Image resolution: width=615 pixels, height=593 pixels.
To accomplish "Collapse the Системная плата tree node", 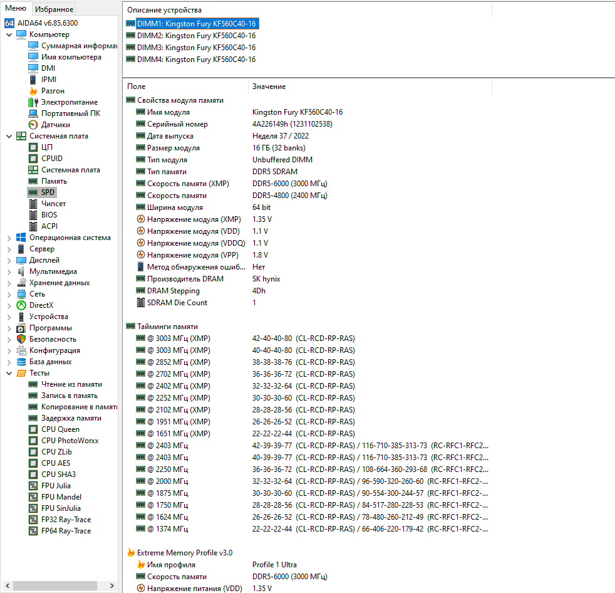I will click(x=9, y=137).
